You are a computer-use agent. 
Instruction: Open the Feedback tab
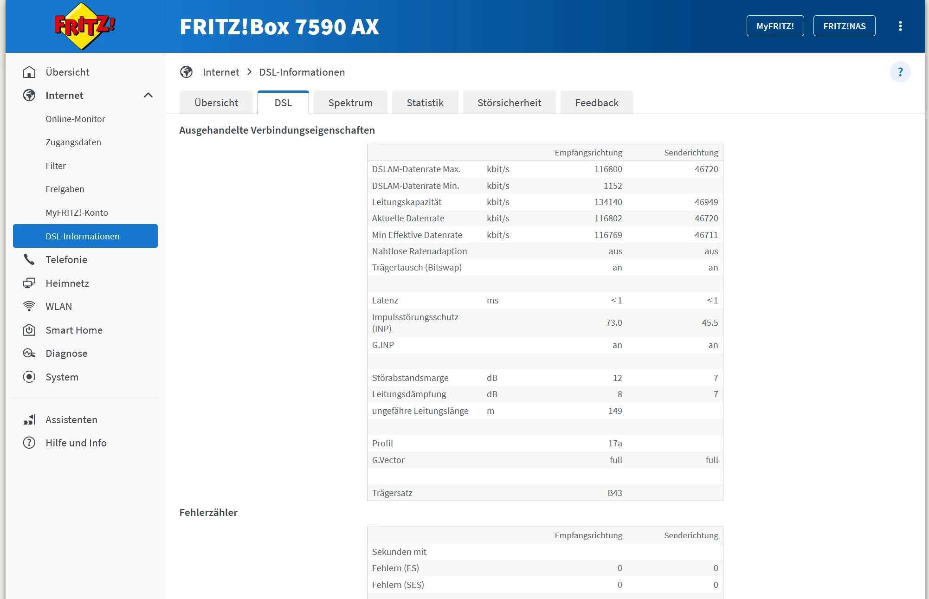click(596, 103)
